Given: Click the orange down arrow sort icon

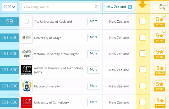Looking at the screenshot, I should 142,4.
